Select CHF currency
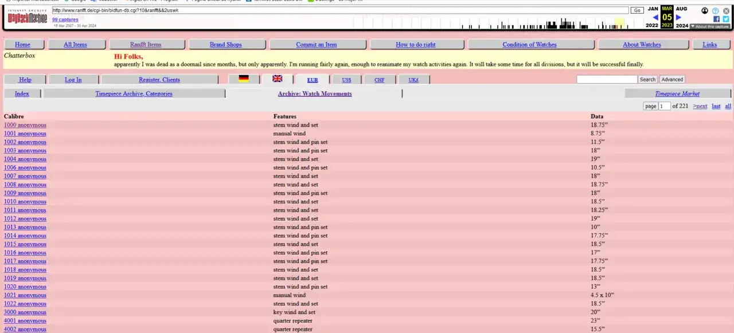734x333 pixels. [x=380, y=80]
